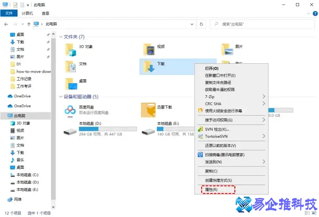The width and height of the screenshot is (319, 217).
Task: Select the 下载 folder icon in main pane
Action: pyautogui.click(x=149, y=67)
